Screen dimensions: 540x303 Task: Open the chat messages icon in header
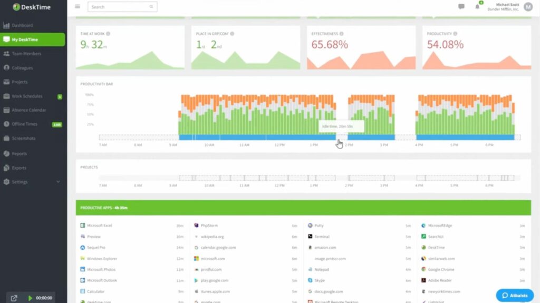point(461,7)
